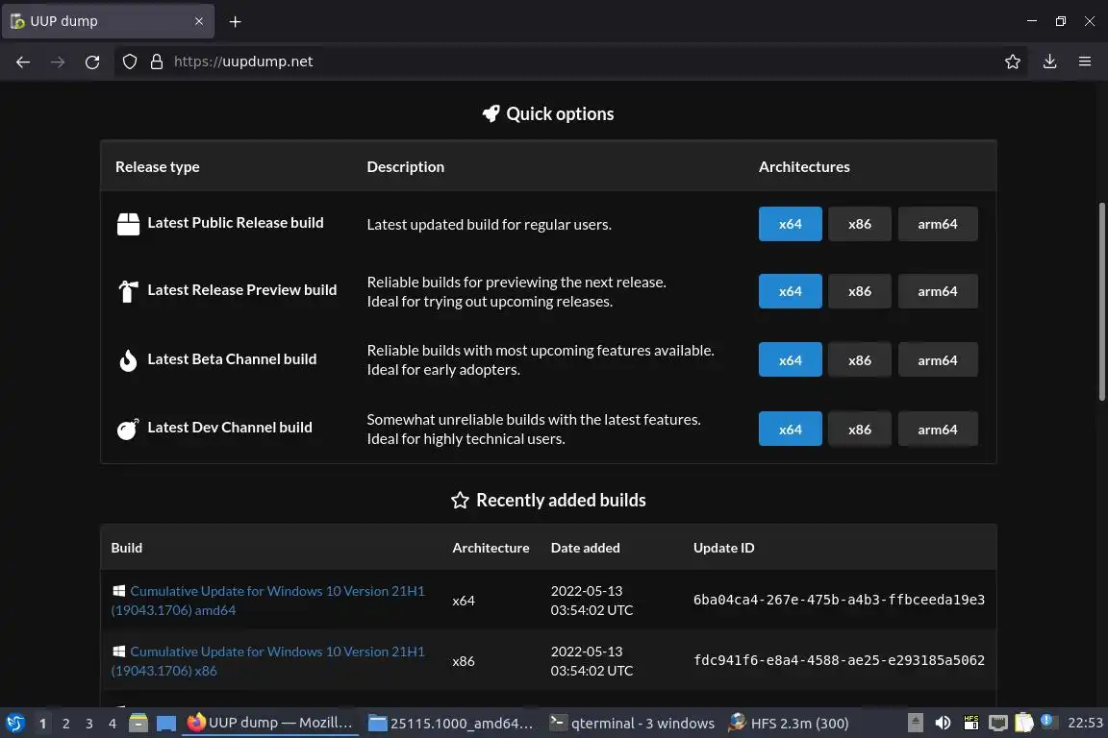This screenshot has height=738, width=1108.
Task: Bookmark this page with the star
Action: tap(1013, 61)
